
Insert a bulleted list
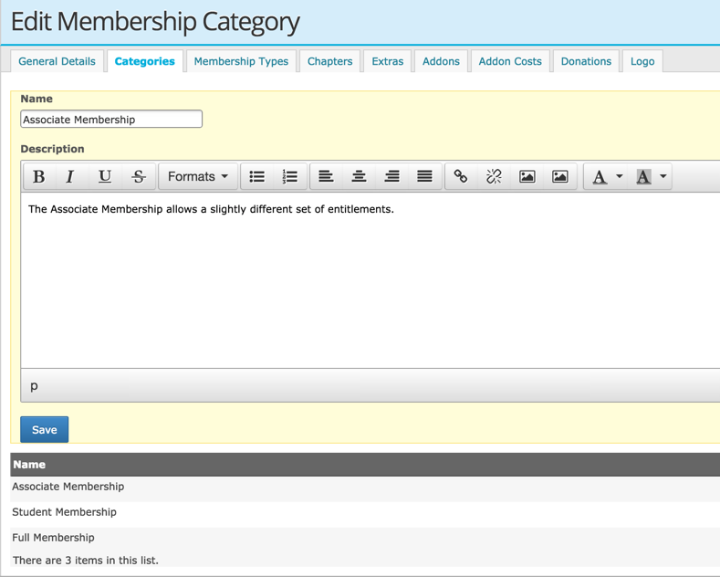(x=257, y=176)
